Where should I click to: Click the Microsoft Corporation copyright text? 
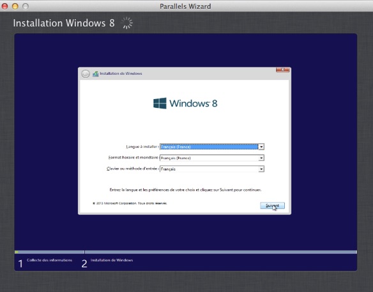pos(130,203)
